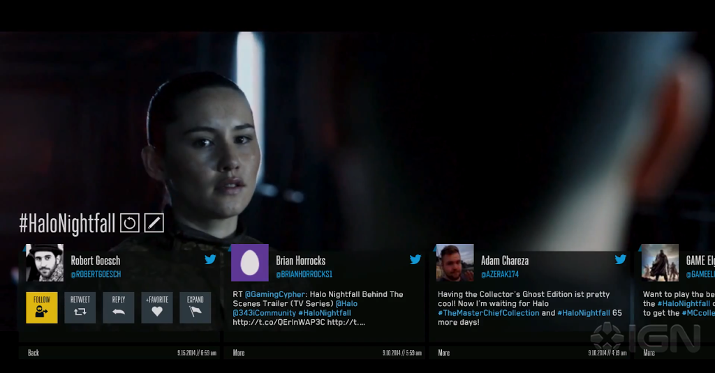Click the pencil edit icon beside #HaloNightfall
Viewport: 715px width, 373px height.
click(154, 223)
